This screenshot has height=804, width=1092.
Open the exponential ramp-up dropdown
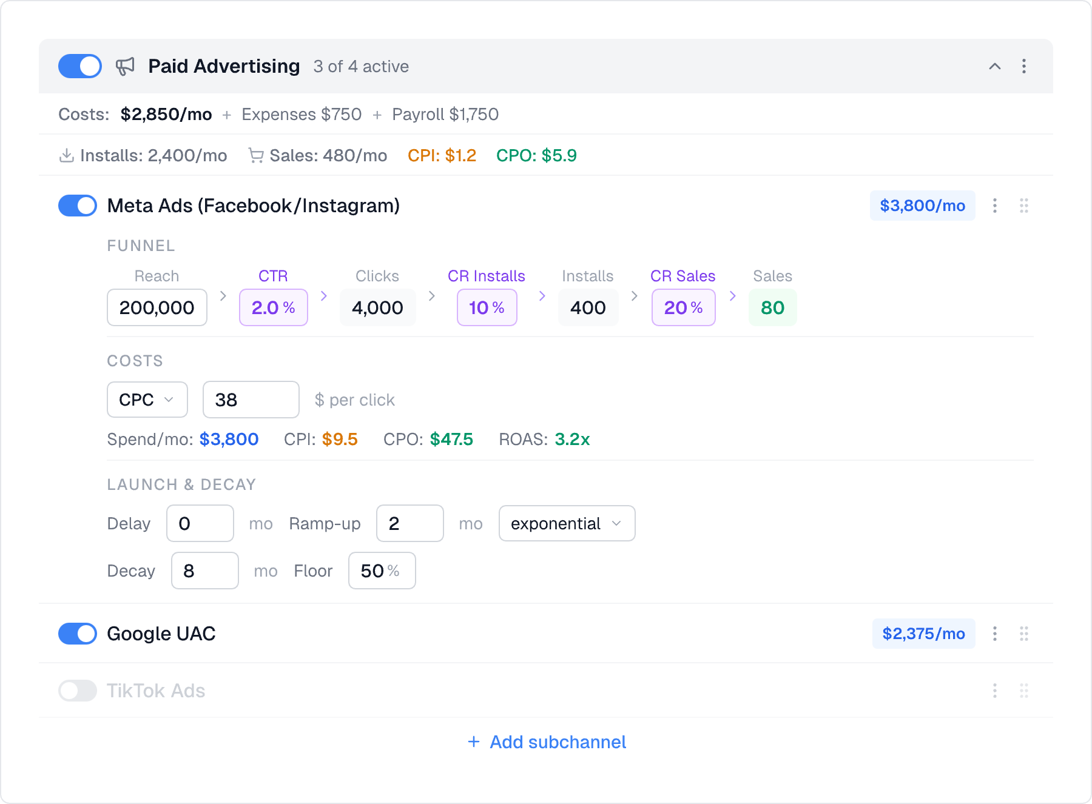[566, 523]
